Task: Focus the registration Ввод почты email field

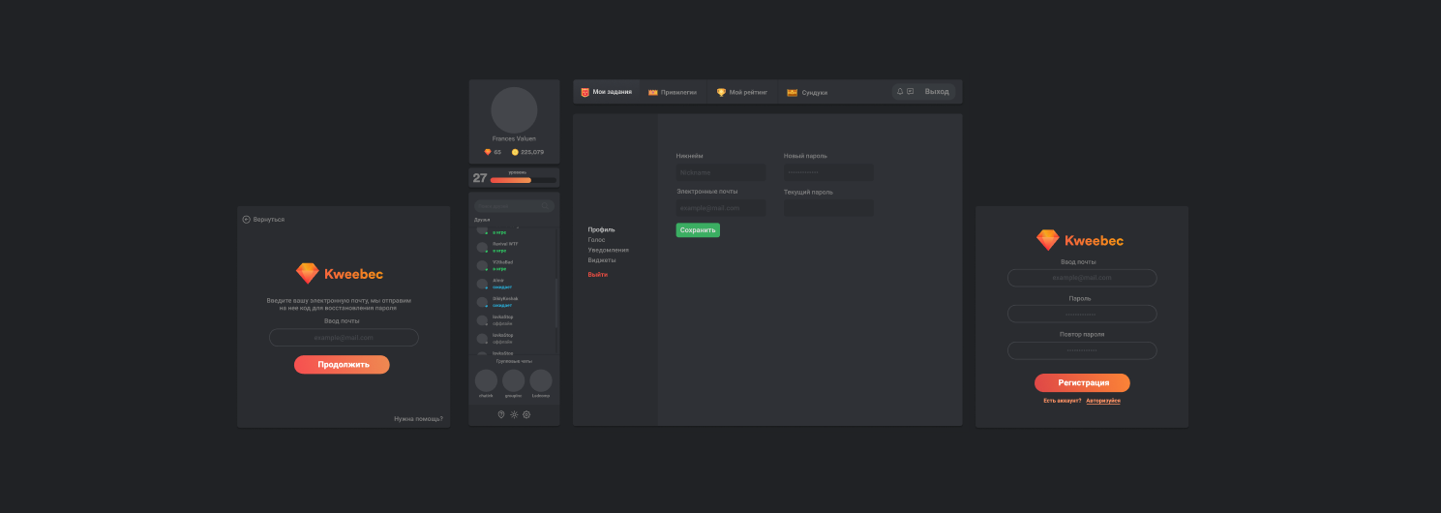Action: click(x=1082, y=278)
